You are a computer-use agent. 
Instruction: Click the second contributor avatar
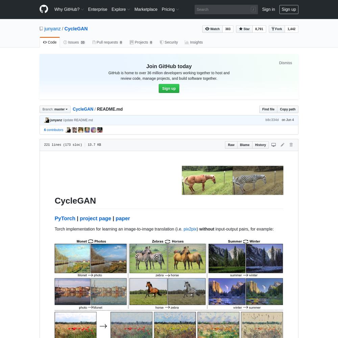tap(74, 130)
